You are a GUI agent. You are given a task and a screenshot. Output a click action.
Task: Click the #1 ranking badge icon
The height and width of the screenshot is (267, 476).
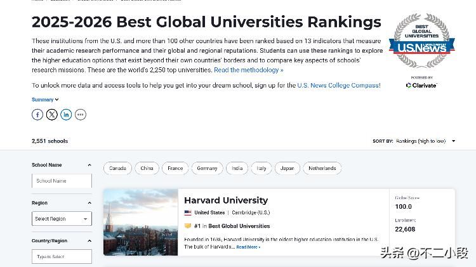tap(188, 226)
